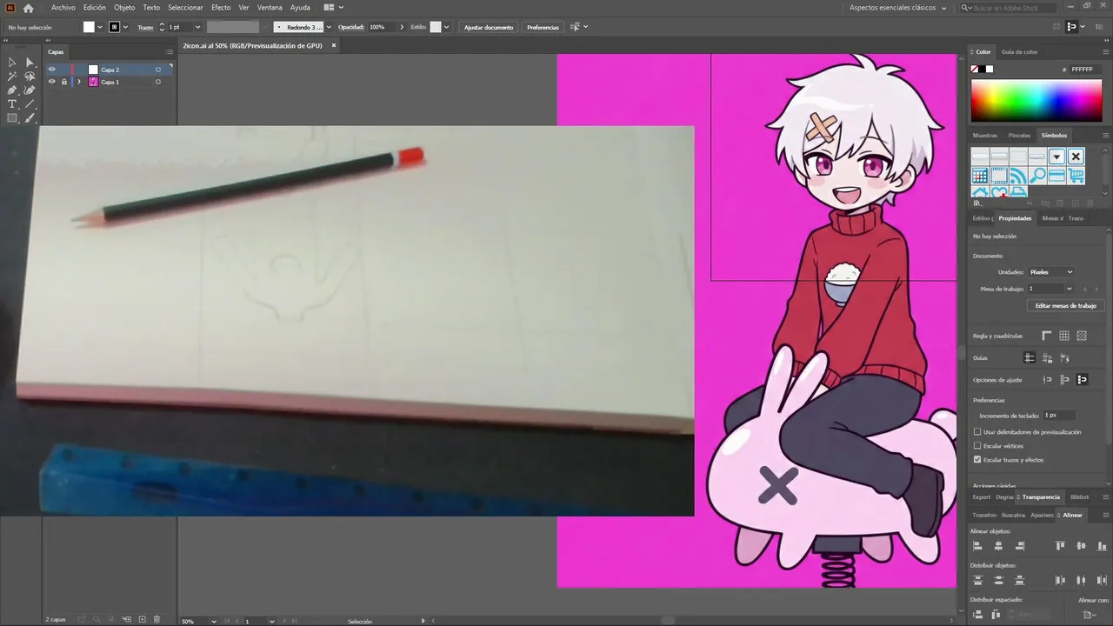Select the Pen tool
This screenshot has height=626, width=1113.
12,90
